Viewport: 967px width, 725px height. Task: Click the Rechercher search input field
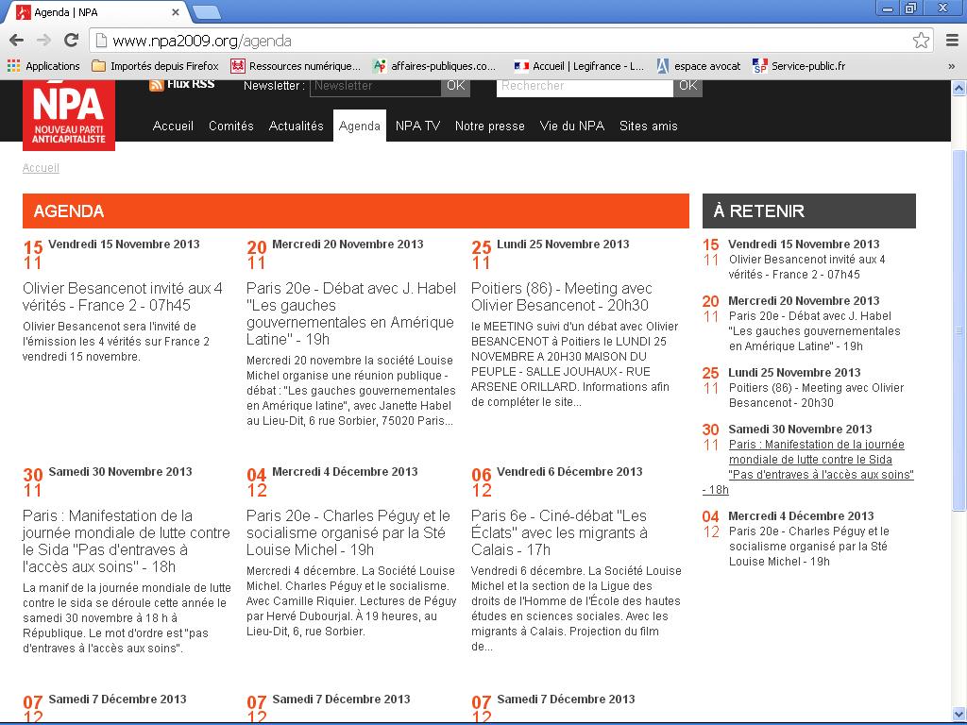(x=585, y=86)
